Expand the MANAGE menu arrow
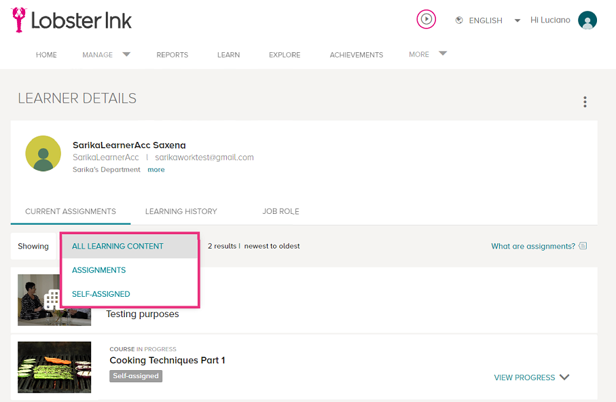The image size is (616, 402). 126,54
